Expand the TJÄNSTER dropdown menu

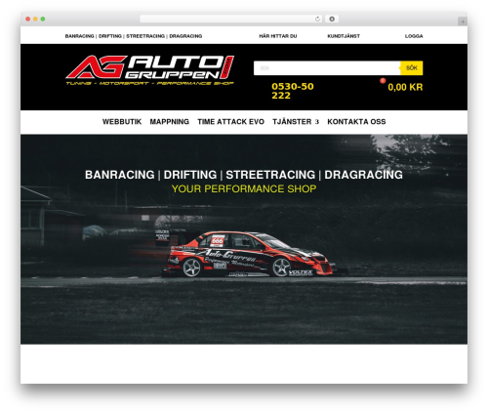tap(296, 122)
